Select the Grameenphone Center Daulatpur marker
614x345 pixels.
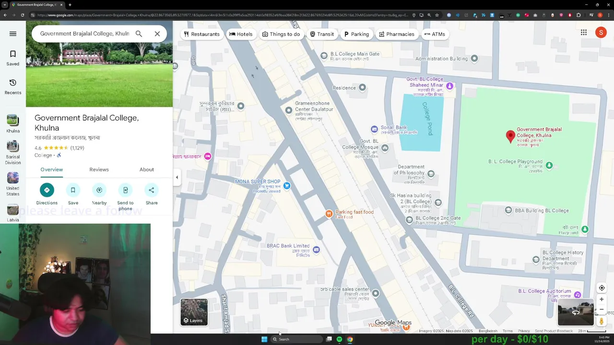[x=289, y=110]
